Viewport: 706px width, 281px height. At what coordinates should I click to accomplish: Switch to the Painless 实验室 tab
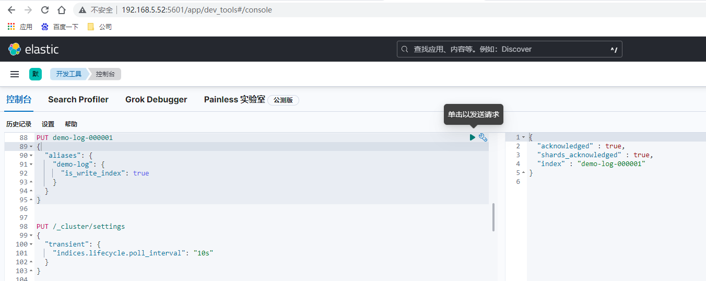[x=234, y=99]
